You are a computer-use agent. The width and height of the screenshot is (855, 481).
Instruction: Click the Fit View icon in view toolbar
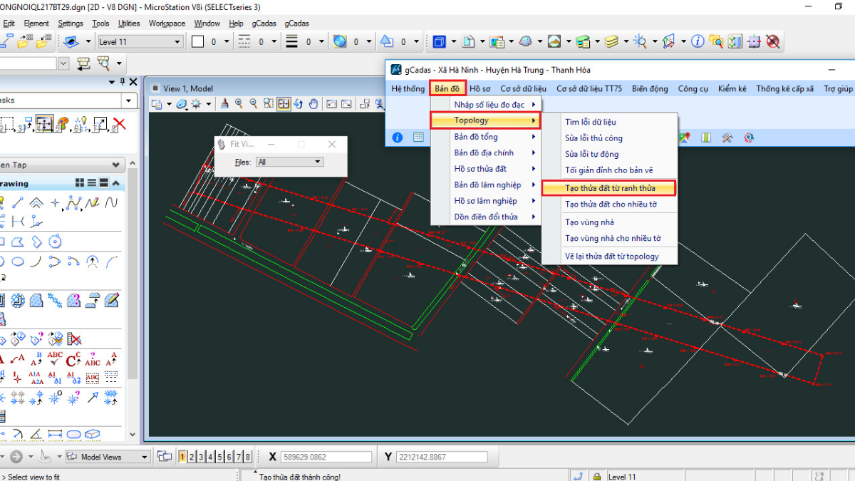tap(284, 104)
